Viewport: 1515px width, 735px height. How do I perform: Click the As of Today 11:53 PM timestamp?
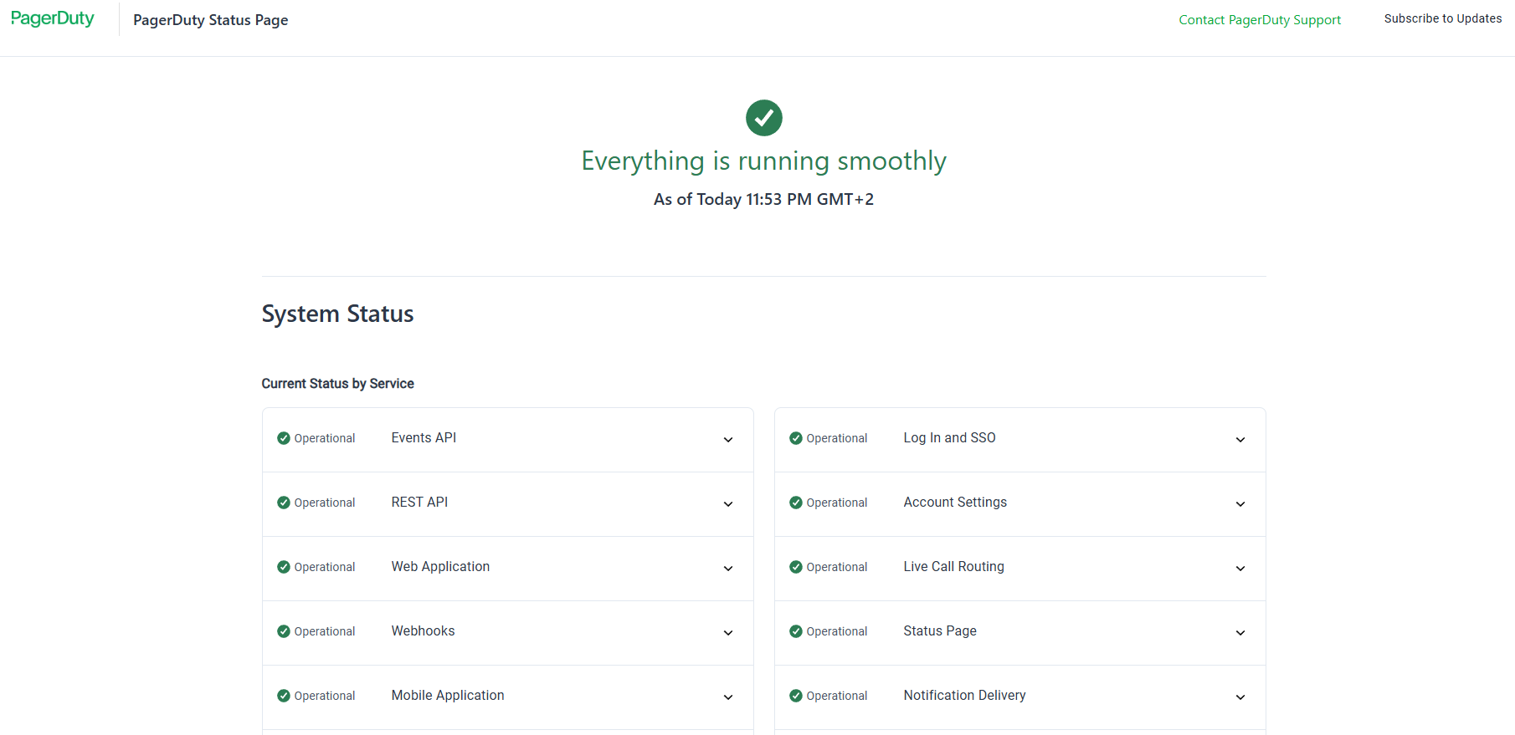[763, 199]
